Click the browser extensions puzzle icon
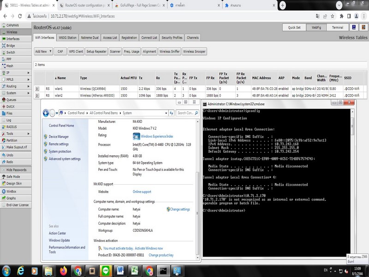The width and height of the screenshot is (369, 277). click(x=341, y=16)
